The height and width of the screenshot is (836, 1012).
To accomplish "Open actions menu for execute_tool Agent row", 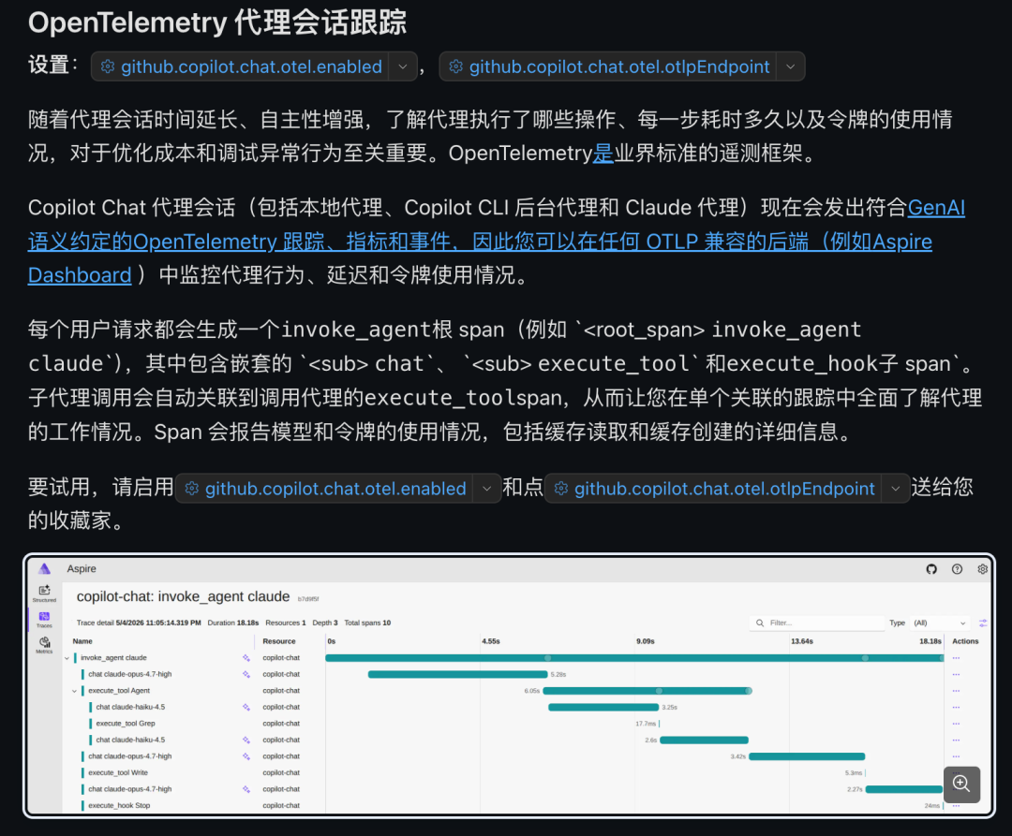I will 956,691.
